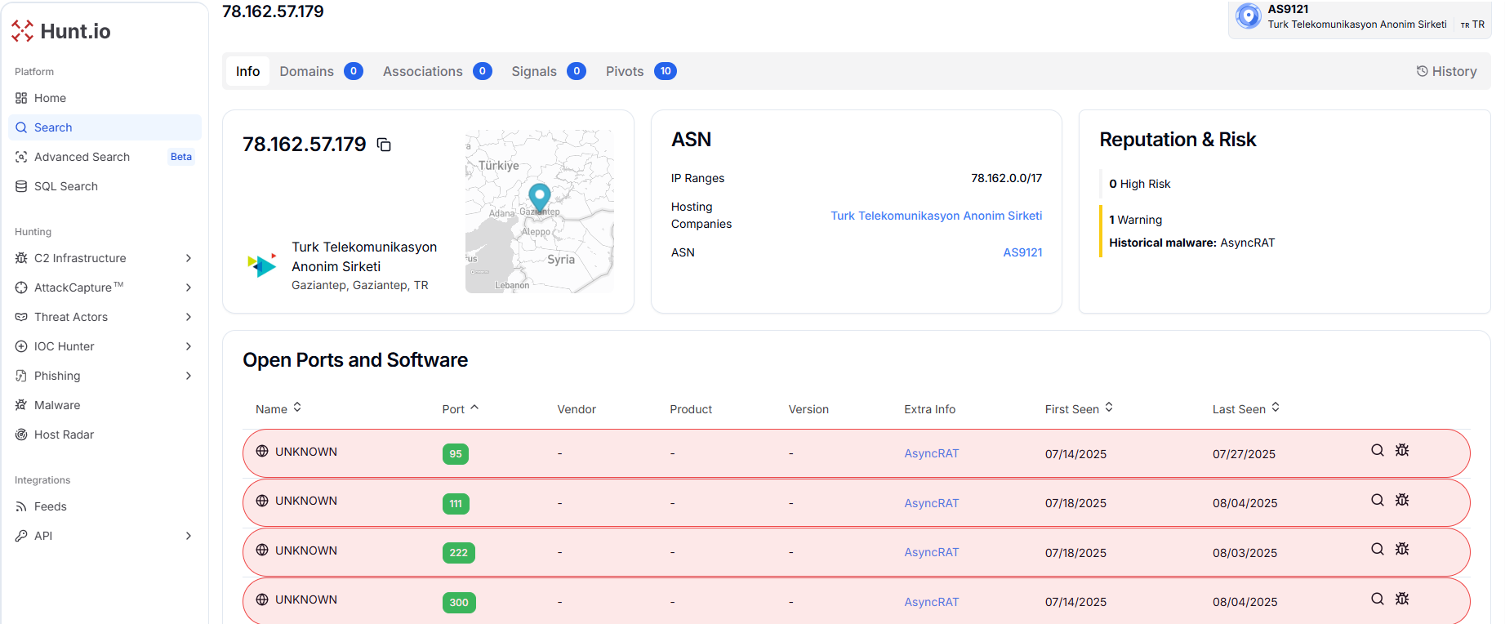Select Search in the sidebar

tap(105, 127)
